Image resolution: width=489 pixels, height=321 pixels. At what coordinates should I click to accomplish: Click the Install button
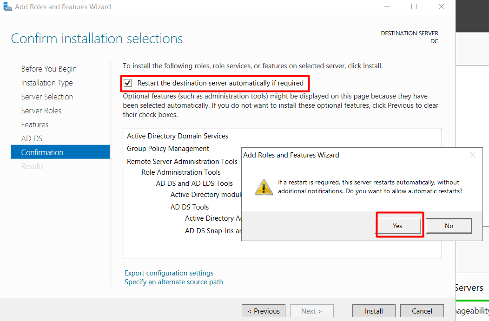click(x=374, y=311)
